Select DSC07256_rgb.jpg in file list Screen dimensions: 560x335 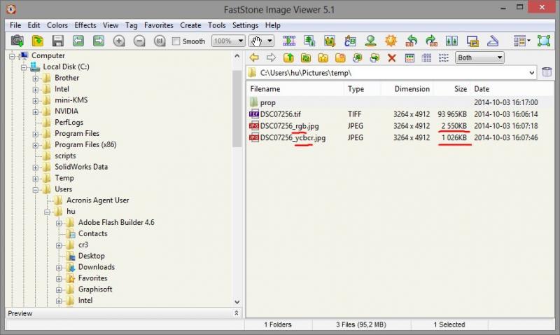289,126
